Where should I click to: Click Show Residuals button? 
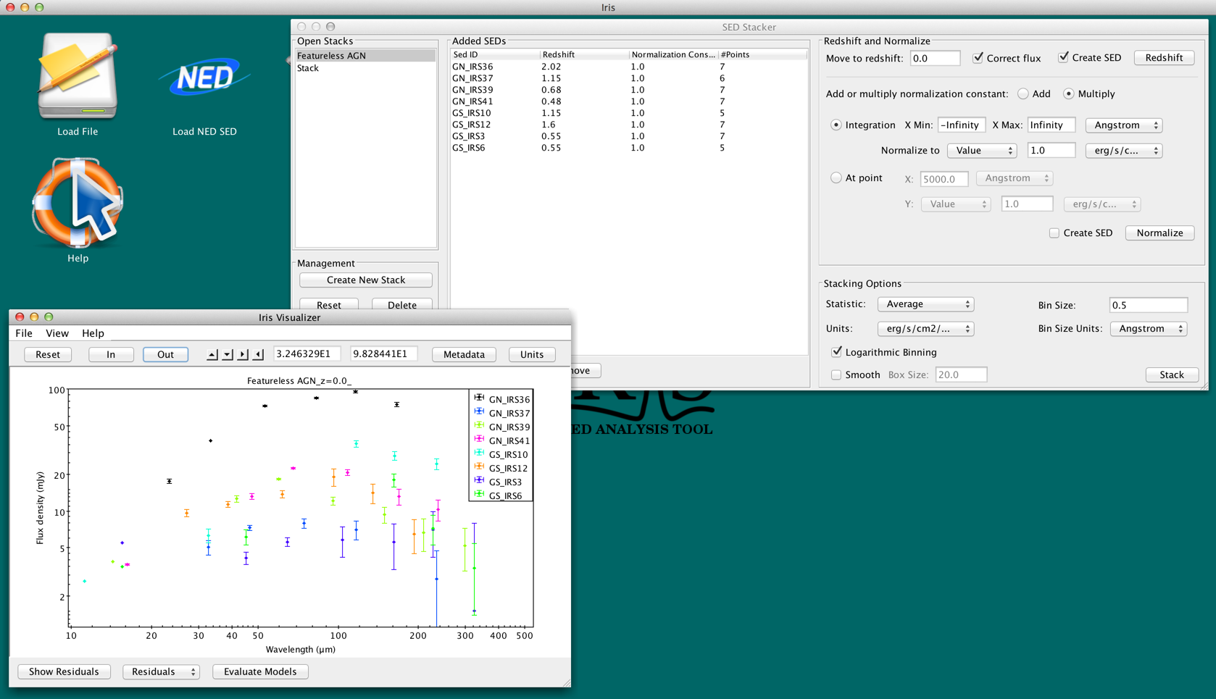coord(64,671)
